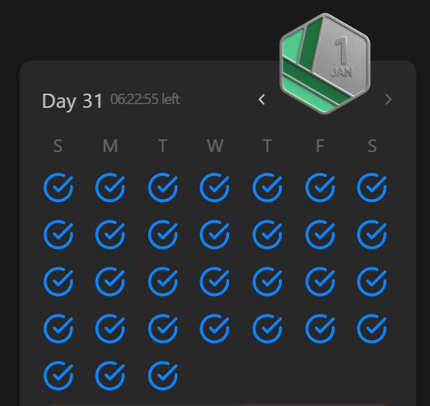Open the fourth-week Wednesday completed checkmark
The width and height of the screenshot is (430, 406).
(215, 329)
